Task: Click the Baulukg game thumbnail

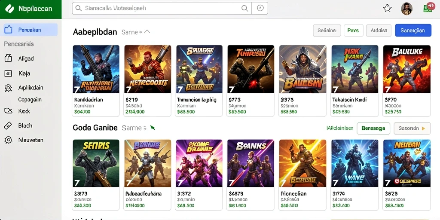Action: click(x=406, y=69)
